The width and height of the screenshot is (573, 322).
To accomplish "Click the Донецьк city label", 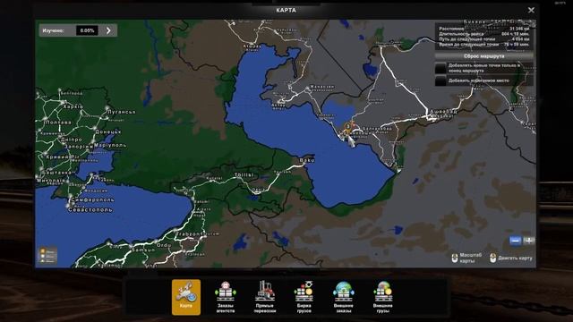I will pyautogui.click(x=108, y=131).
